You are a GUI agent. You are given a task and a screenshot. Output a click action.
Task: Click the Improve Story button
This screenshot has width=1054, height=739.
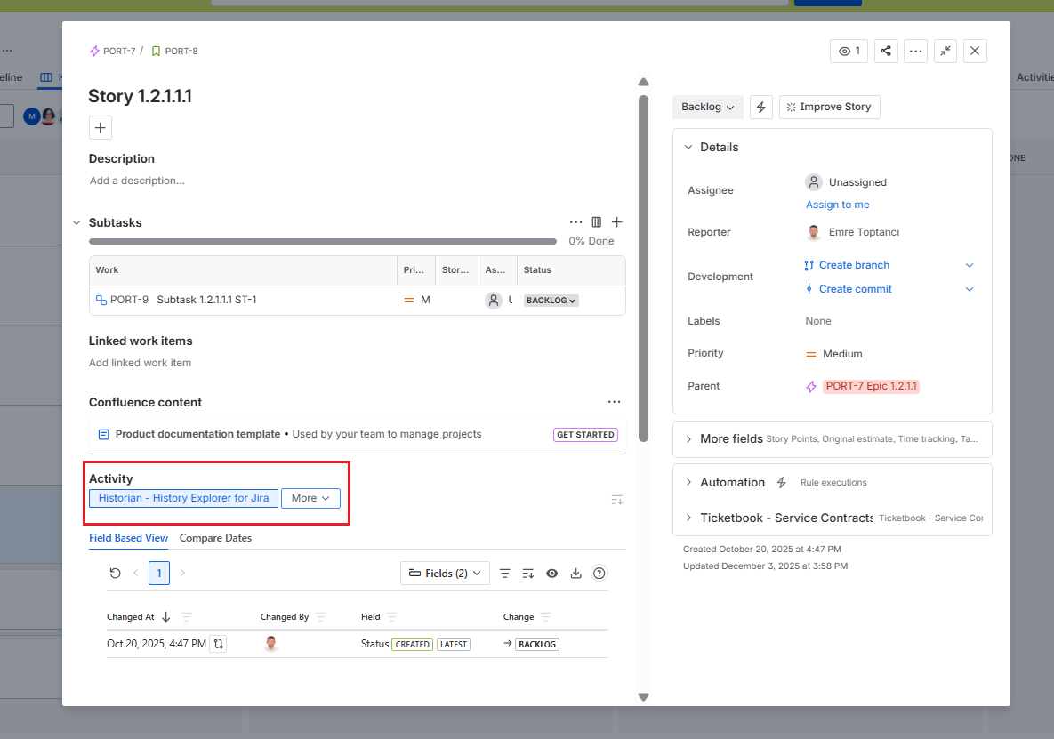click(x=829, y=107)
